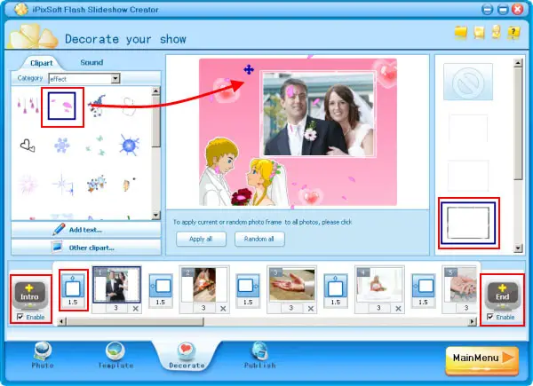Click the transition icon between slides 4 and 5

pyautogui.click(x=423, y=286)
